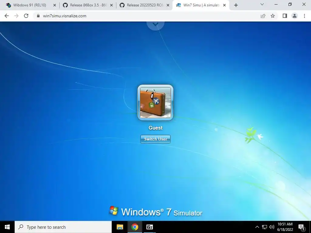Close the Release 20220523 tab
This screenshot has height=233, width=311.
pos(168,5)
